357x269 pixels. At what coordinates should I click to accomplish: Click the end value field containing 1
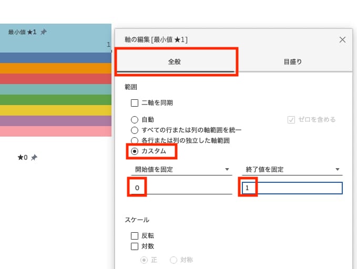pos(292,188)
